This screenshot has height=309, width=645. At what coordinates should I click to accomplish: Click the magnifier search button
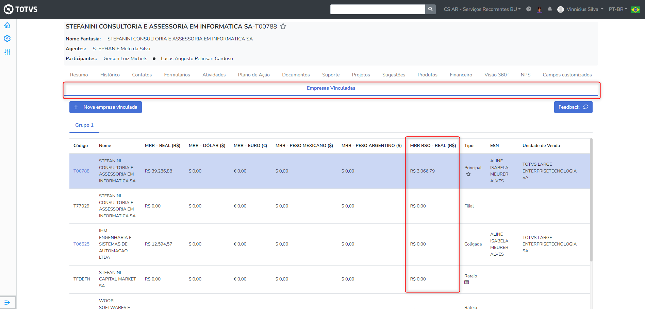coord(430,9)
